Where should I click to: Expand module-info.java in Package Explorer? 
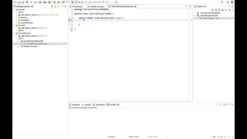tap(19, 46)
